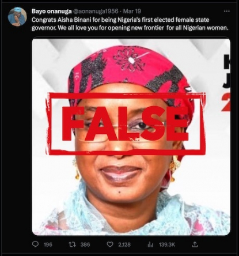
Task: Click the pink patterned headscarf in photo
Action: tap(131, 71)
